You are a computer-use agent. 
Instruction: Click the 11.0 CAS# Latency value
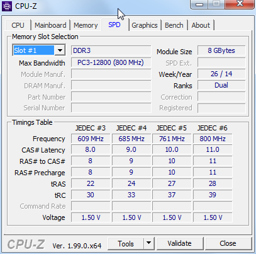point(213,149)
